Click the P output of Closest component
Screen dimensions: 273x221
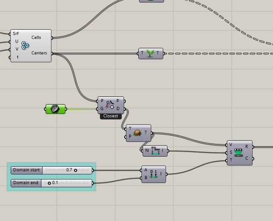click(118, 101)
